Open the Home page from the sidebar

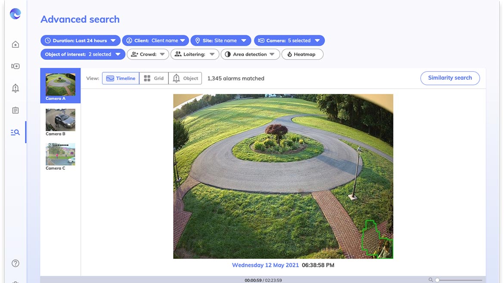(16, 44)
